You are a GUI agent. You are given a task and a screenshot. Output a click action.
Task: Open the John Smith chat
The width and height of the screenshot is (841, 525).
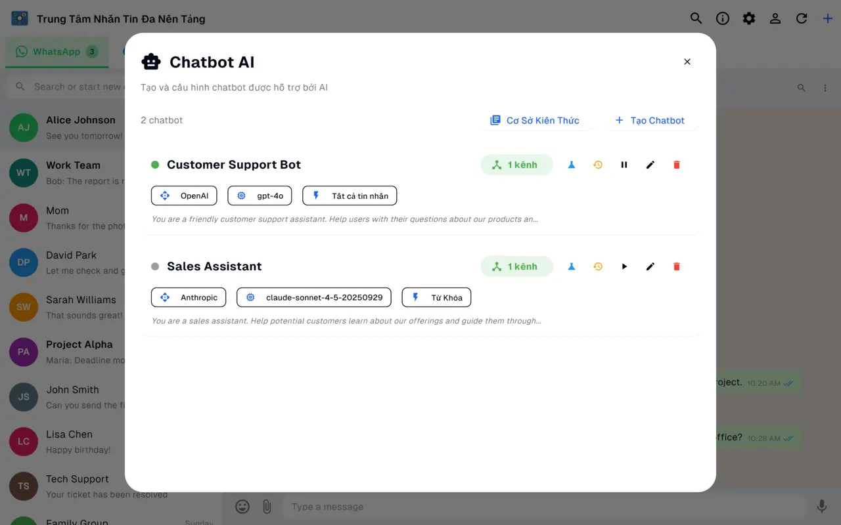[66, 397]
